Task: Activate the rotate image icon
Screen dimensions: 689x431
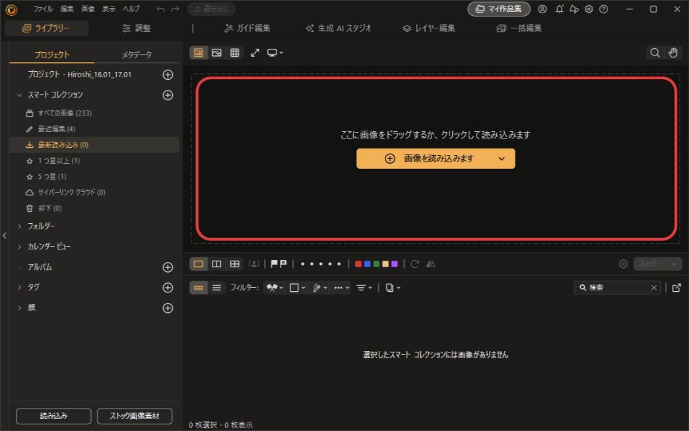Action: (415, 263)
